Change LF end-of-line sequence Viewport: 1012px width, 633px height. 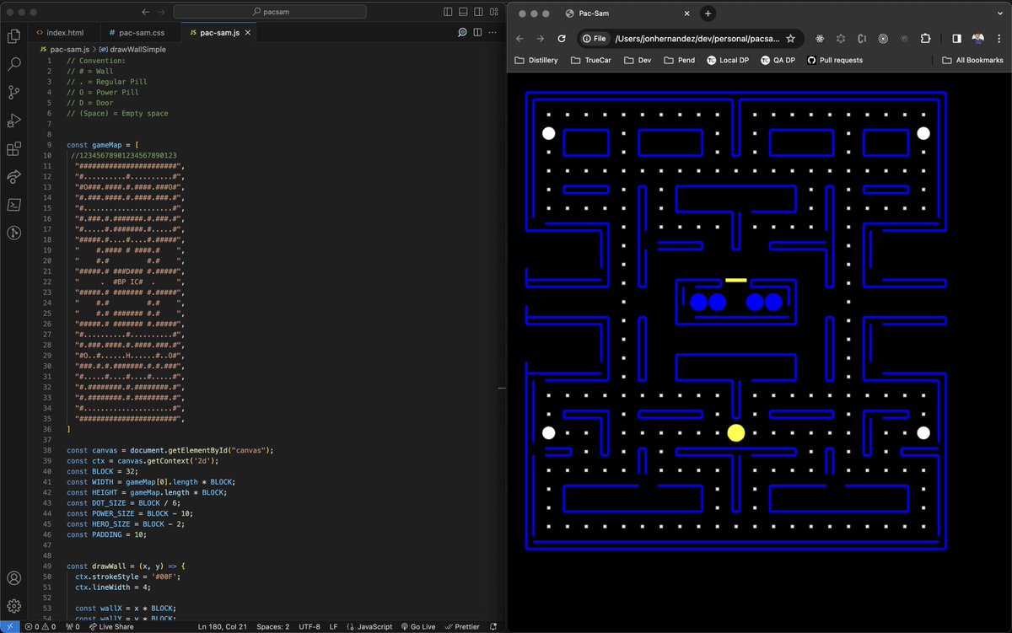(x=333, y=626)
